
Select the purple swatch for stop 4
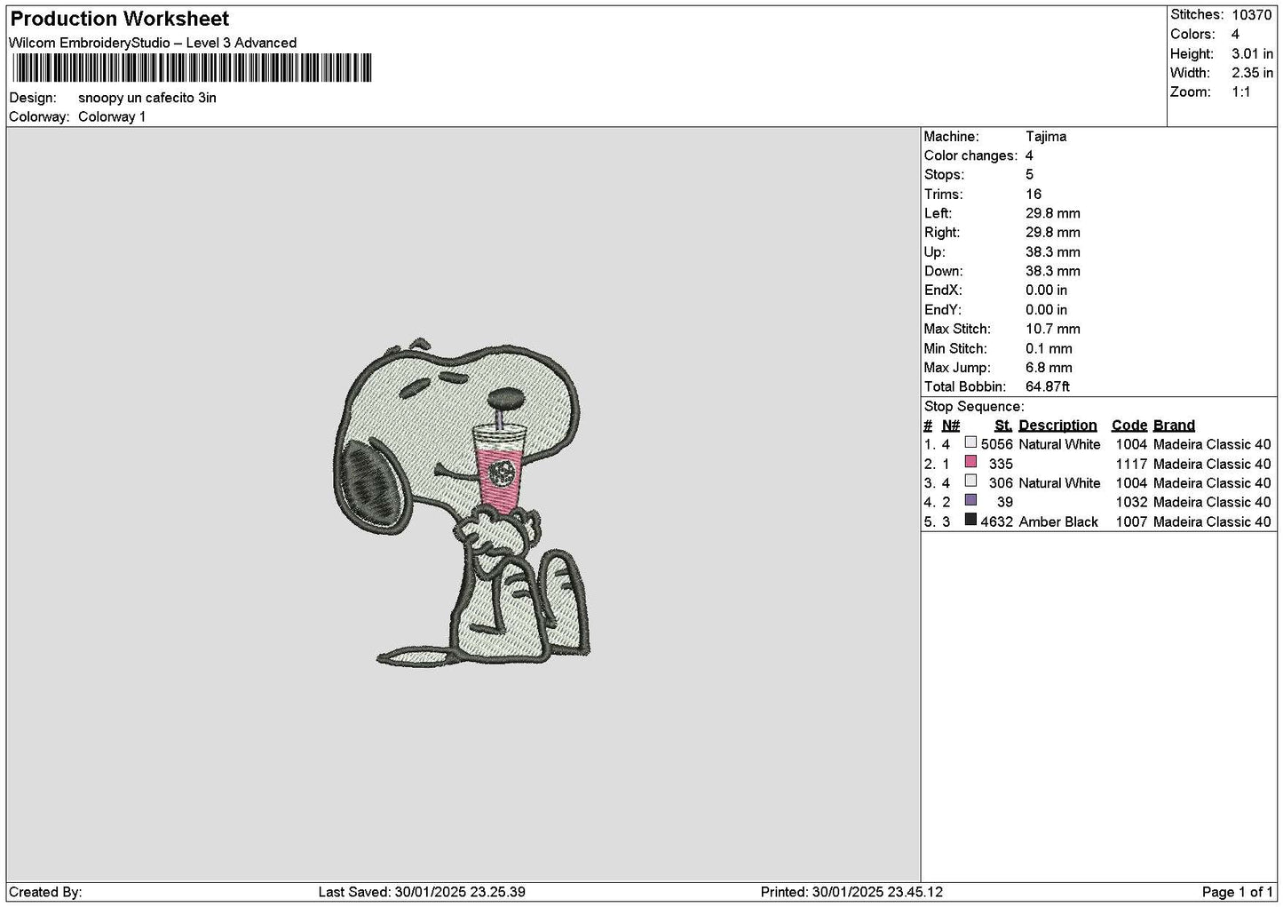970,501
